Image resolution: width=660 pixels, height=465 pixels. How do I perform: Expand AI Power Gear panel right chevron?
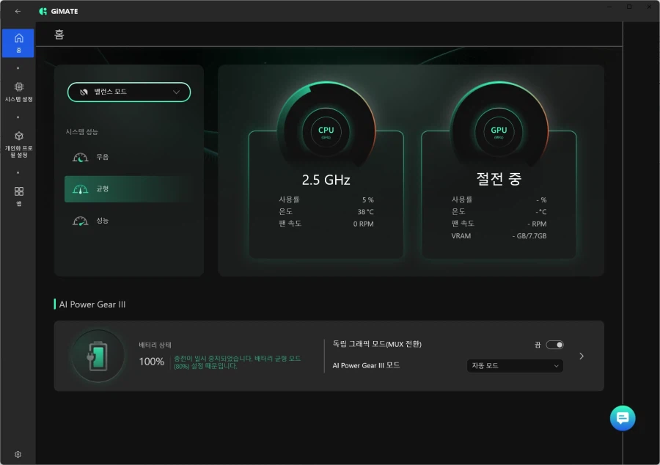coord(582,356)
